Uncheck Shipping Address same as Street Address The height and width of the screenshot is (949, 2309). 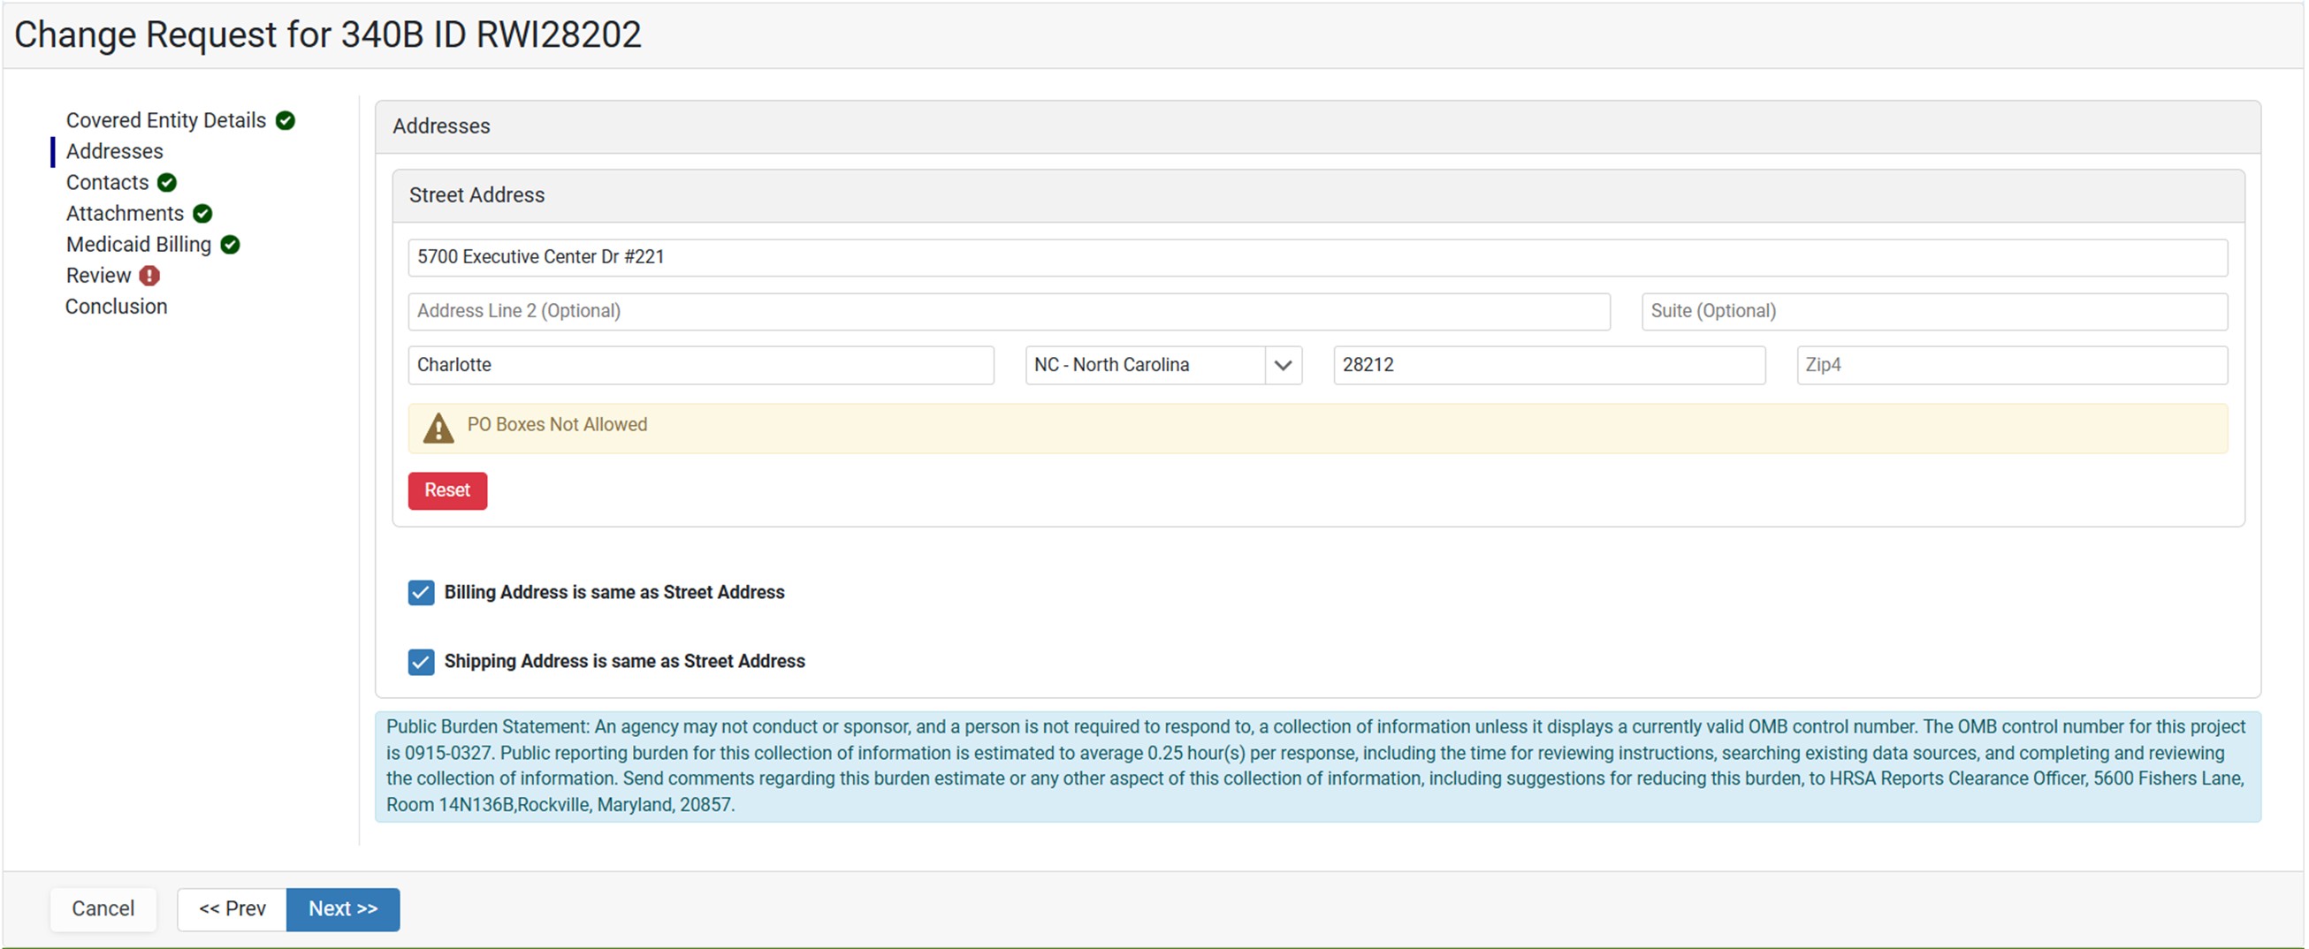pos(422,661)
